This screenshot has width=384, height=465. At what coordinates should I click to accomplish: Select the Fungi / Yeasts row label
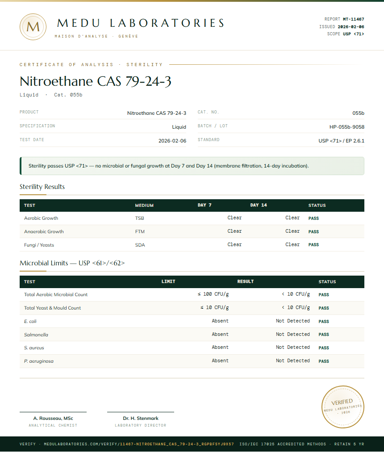click(x=39, y=245)
